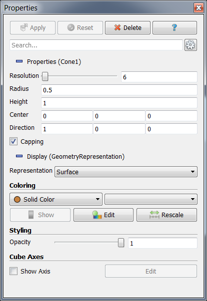Screen dimensions: 207x301
Task: Click the Apply button
Action: [x=32, y=27]
